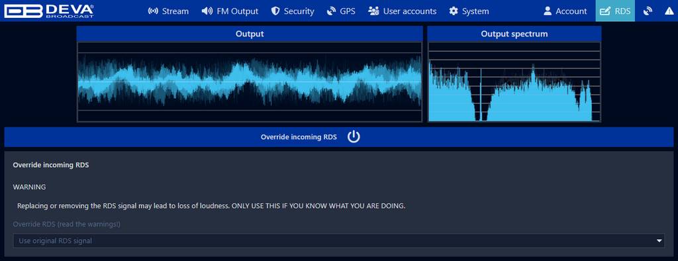Click the DEVA Broadcast logo
Viewport: 678px width, 261px height.
(x=49, y=11)
